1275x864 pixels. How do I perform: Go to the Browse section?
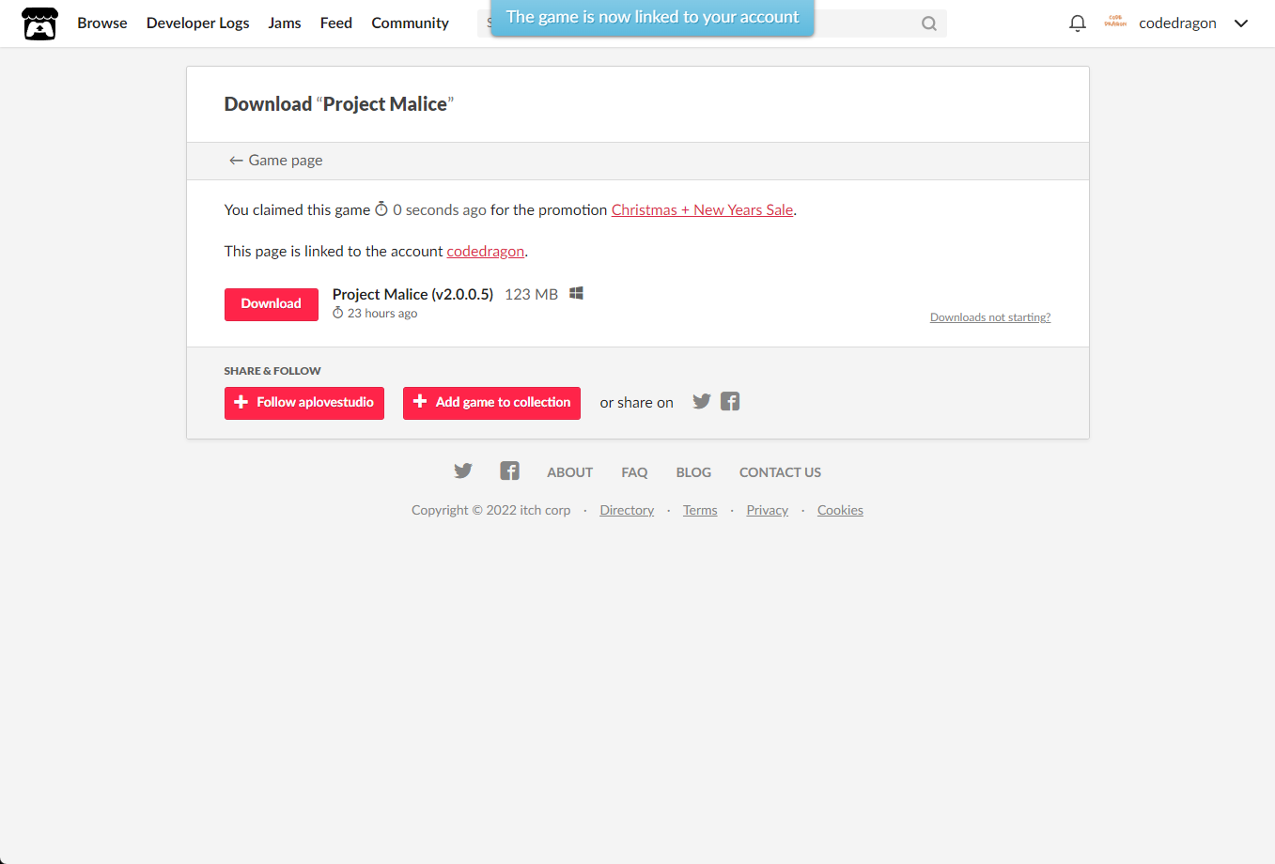[102, 23]
